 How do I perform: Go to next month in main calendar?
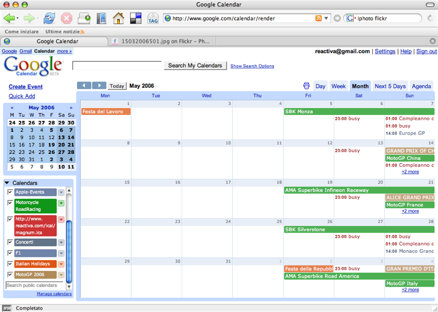click(99, 85)
